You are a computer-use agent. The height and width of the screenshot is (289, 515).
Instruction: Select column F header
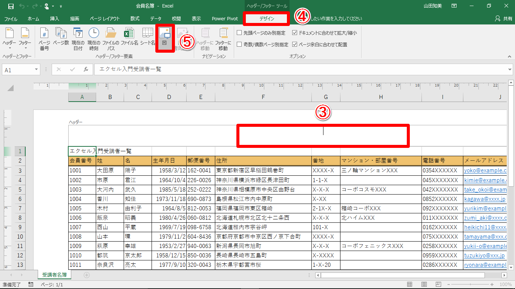tap(263, 97)
